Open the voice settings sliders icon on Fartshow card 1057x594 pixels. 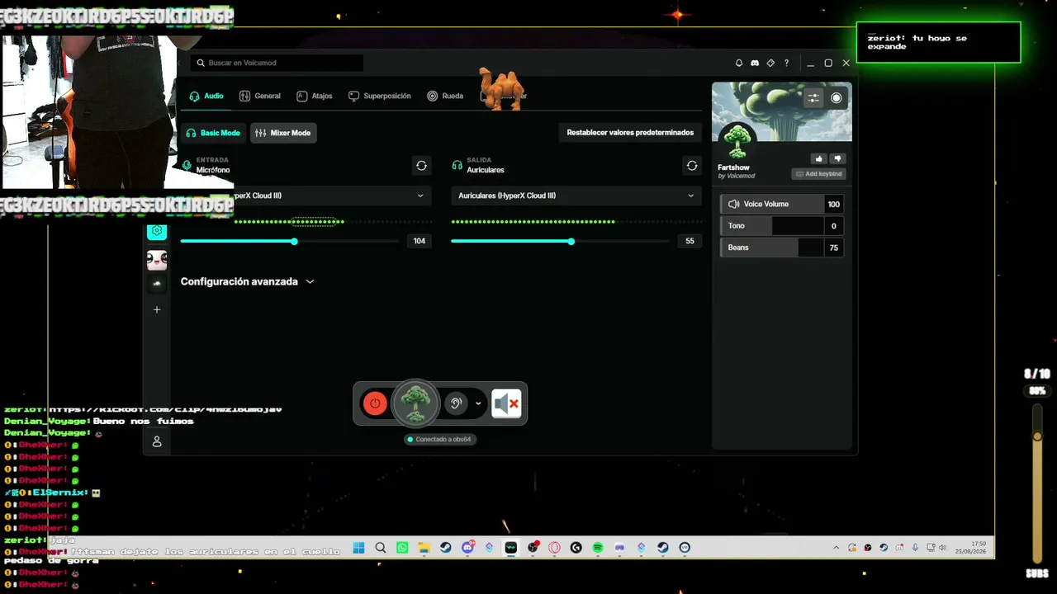(814, 98)
